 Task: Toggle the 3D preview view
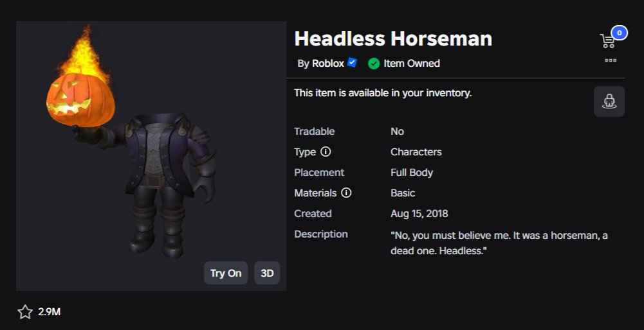click(267, 273)
